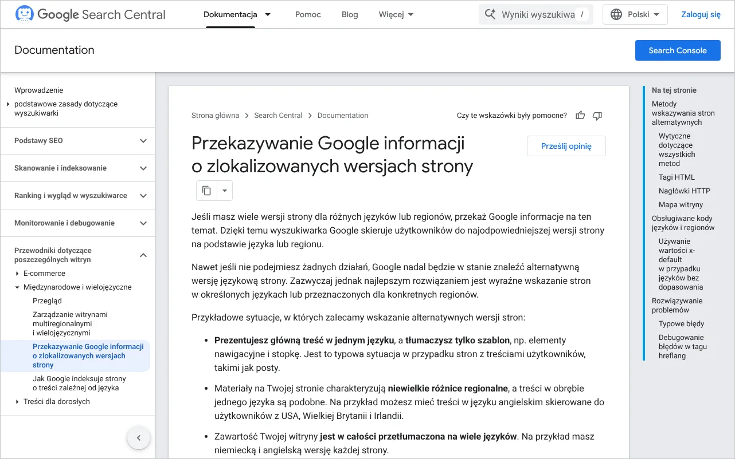
Task: Open the Więcej menu
Action: pos(396,14)
